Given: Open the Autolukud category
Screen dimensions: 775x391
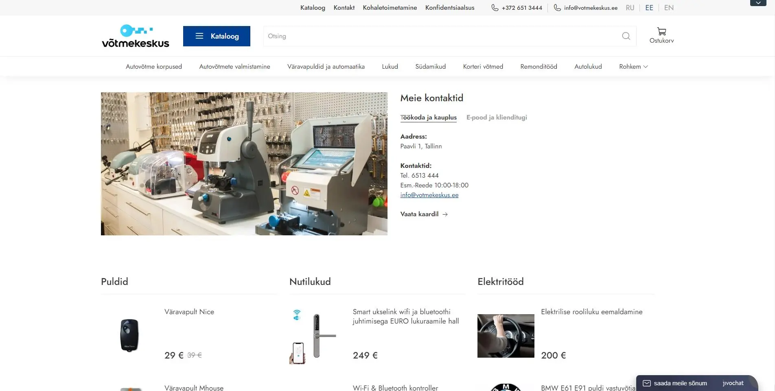Looking at the screenshot, I should (588, 67).
